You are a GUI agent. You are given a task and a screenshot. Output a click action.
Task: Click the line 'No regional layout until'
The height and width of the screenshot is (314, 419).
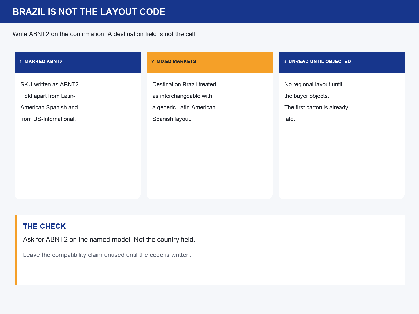[x=313, y=85]
